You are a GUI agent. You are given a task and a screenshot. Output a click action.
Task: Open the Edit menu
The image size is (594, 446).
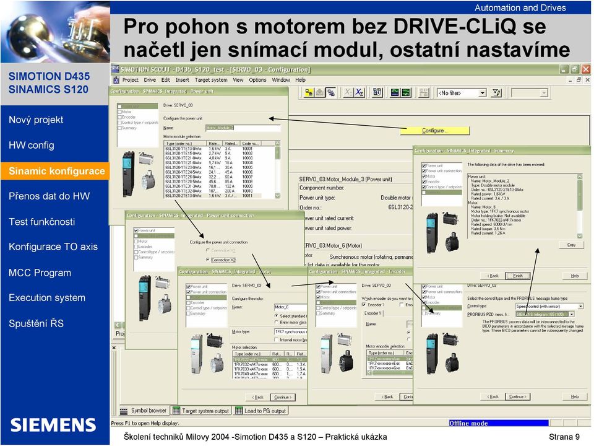click(x=166, y=80)
